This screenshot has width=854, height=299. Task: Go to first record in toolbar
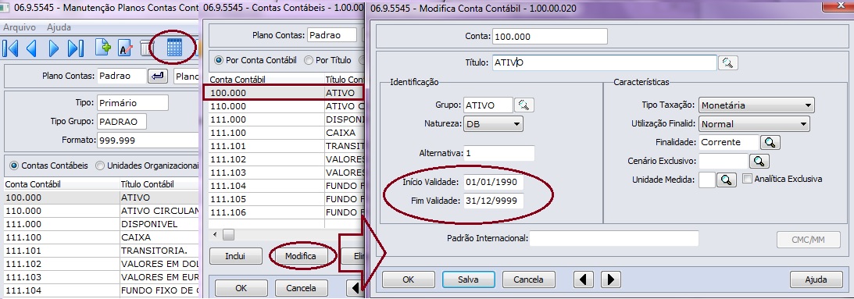point(10,48)
